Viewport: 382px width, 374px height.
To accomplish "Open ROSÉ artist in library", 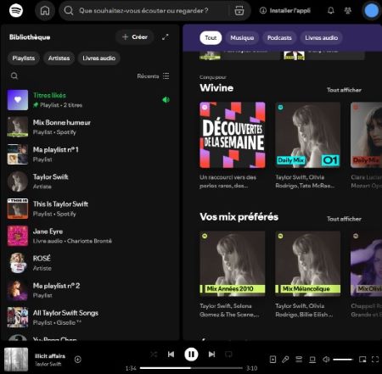I will 89,263.
